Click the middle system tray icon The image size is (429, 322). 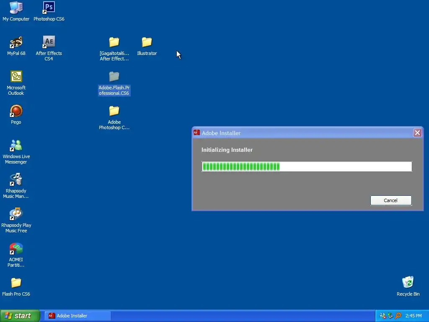point(390,316)
